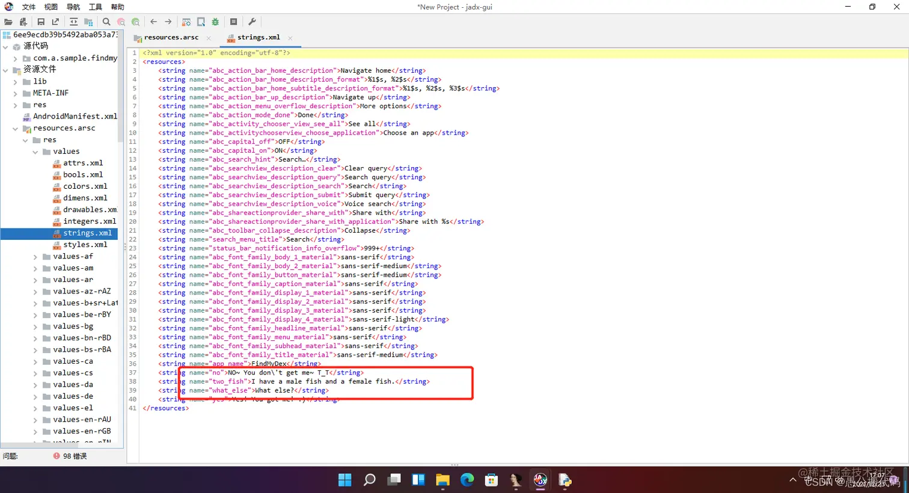Select dimens.xml in the tree
Image resolution: width=909 pixels, height=493 pixels.
(85, 198)
